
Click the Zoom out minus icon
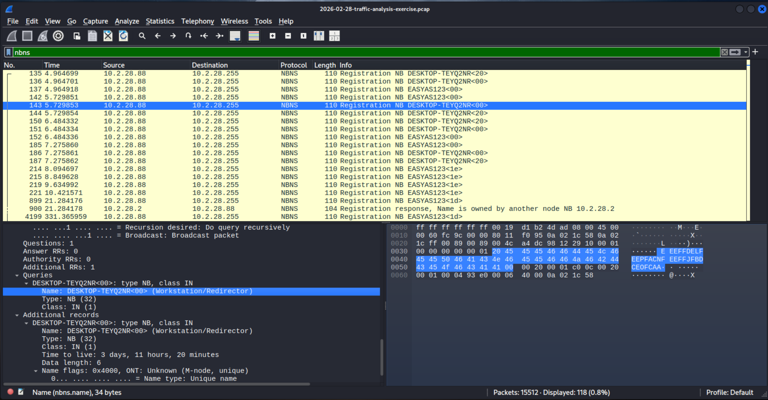(288, 36)
